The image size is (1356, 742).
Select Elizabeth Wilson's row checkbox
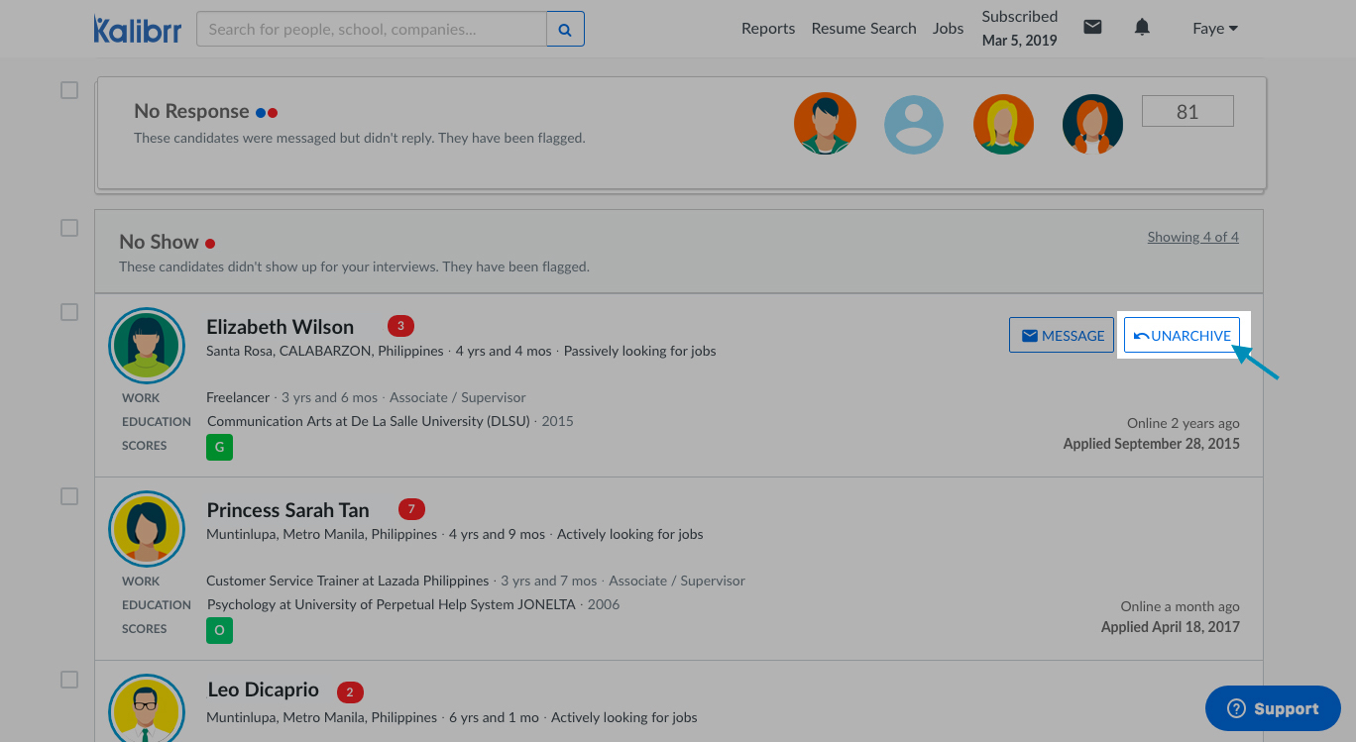click(x=69, y=312)
